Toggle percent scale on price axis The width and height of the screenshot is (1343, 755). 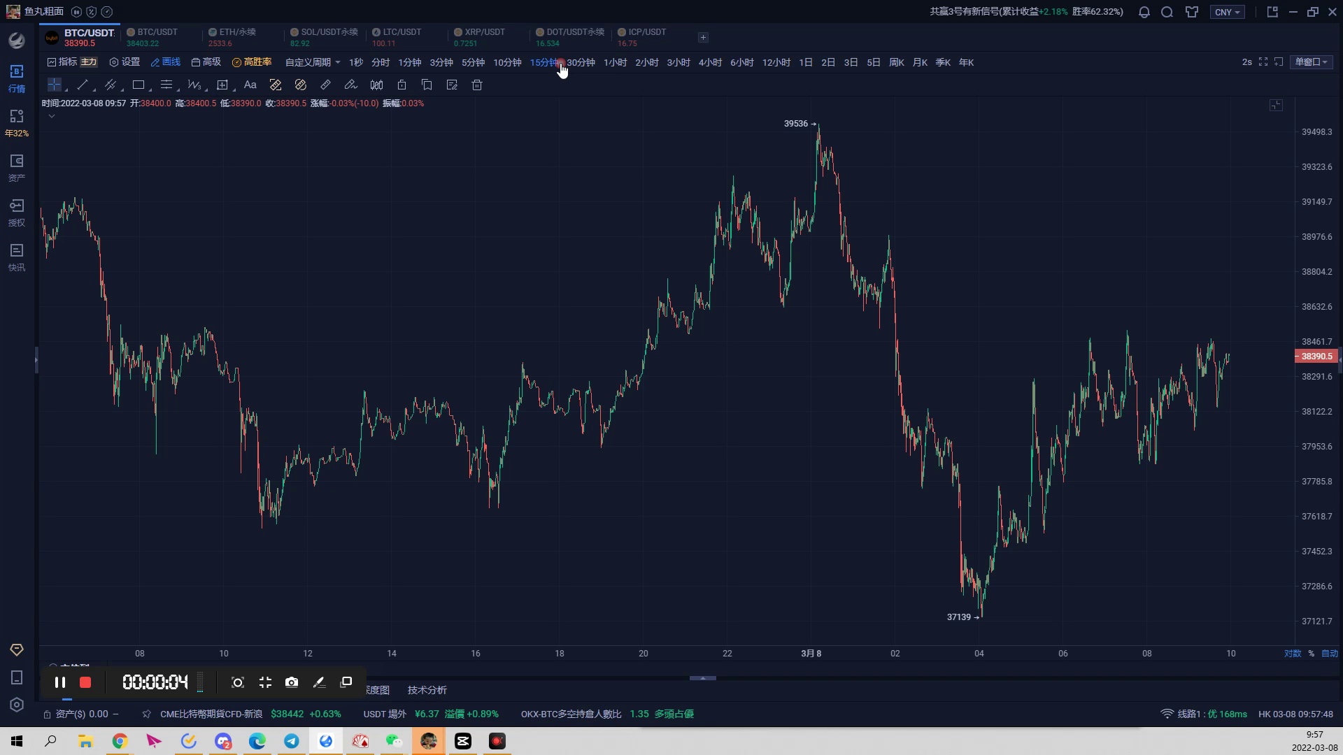pos(1312,654)
